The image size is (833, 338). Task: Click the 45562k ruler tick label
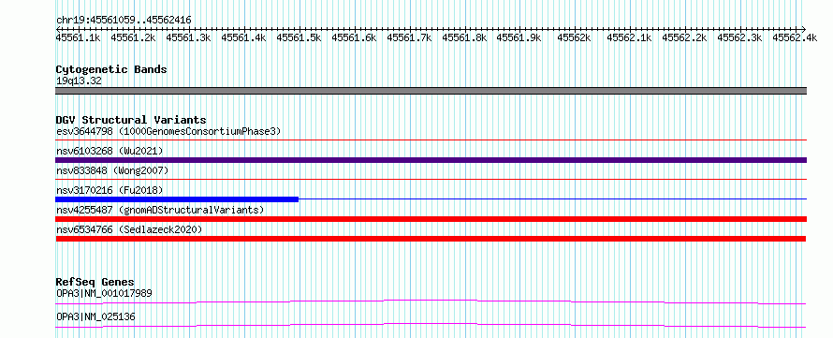click(x=575, y=37)
